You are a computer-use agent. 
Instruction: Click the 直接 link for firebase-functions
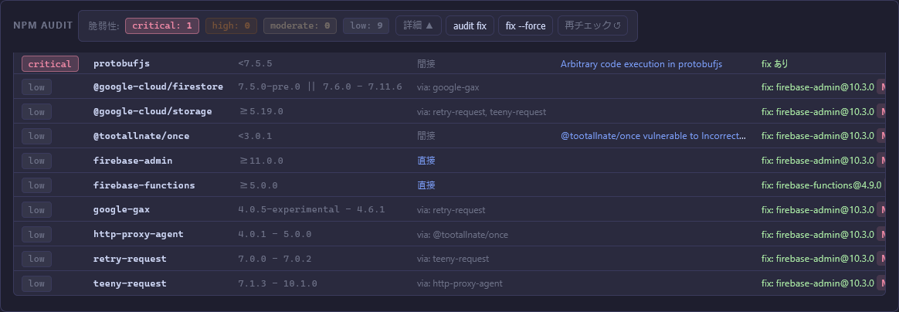coord(426,185)
